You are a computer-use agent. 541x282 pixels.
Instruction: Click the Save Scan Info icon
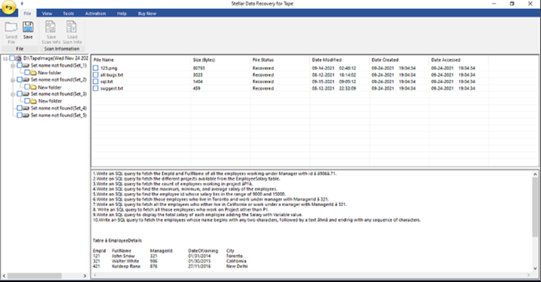click(51, 28)
